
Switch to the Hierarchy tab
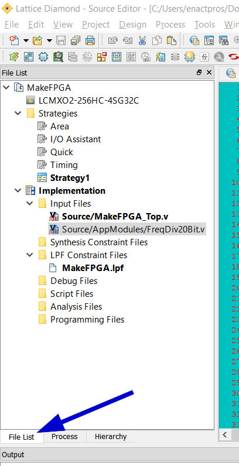point(111,436)
